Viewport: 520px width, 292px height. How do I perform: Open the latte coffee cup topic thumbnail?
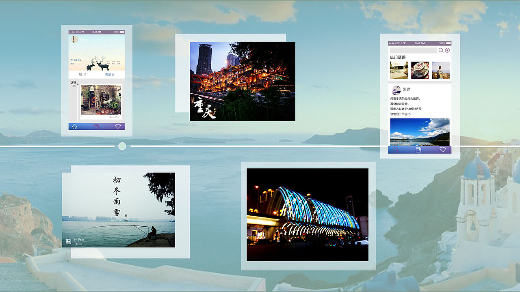point(420,70)
